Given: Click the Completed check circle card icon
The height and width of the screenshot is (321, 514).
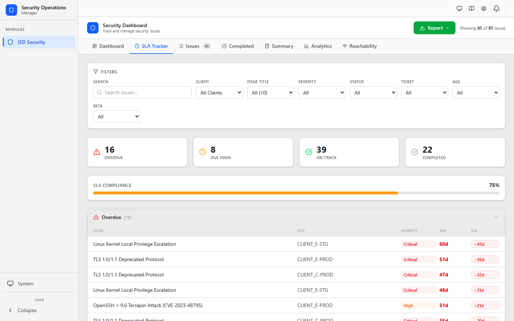Looking at the screenshot, I should click(415, 152).
